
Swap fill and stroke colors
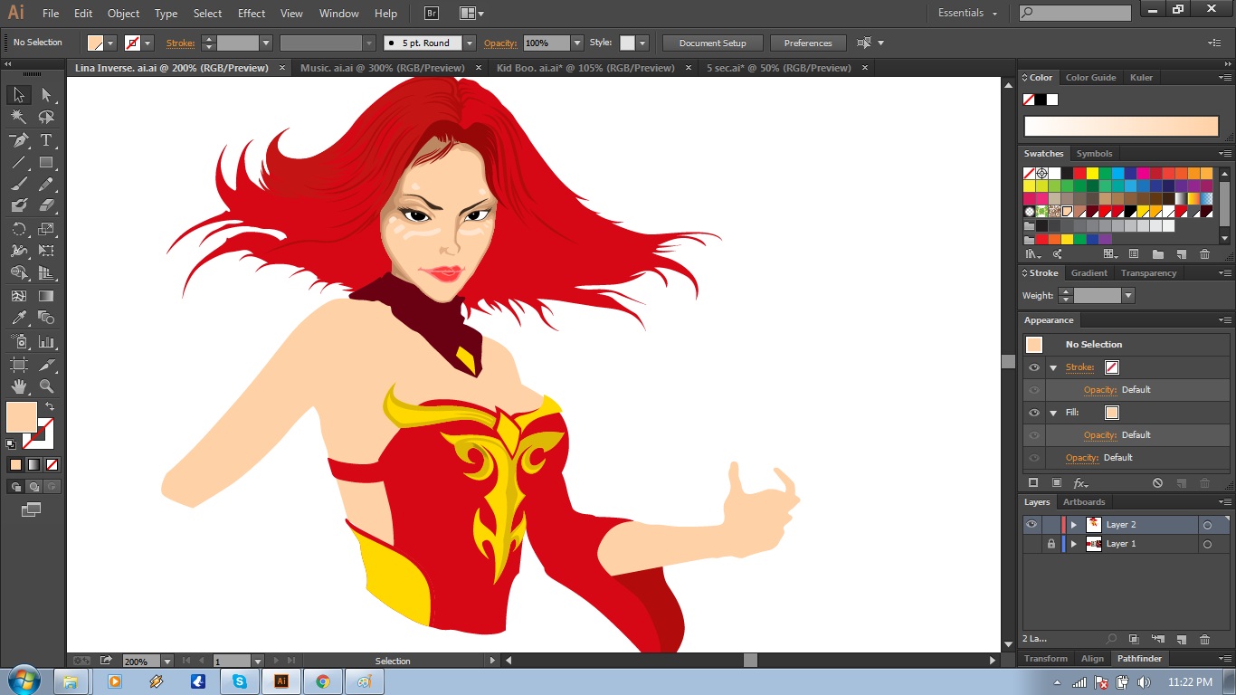point(50,407)
